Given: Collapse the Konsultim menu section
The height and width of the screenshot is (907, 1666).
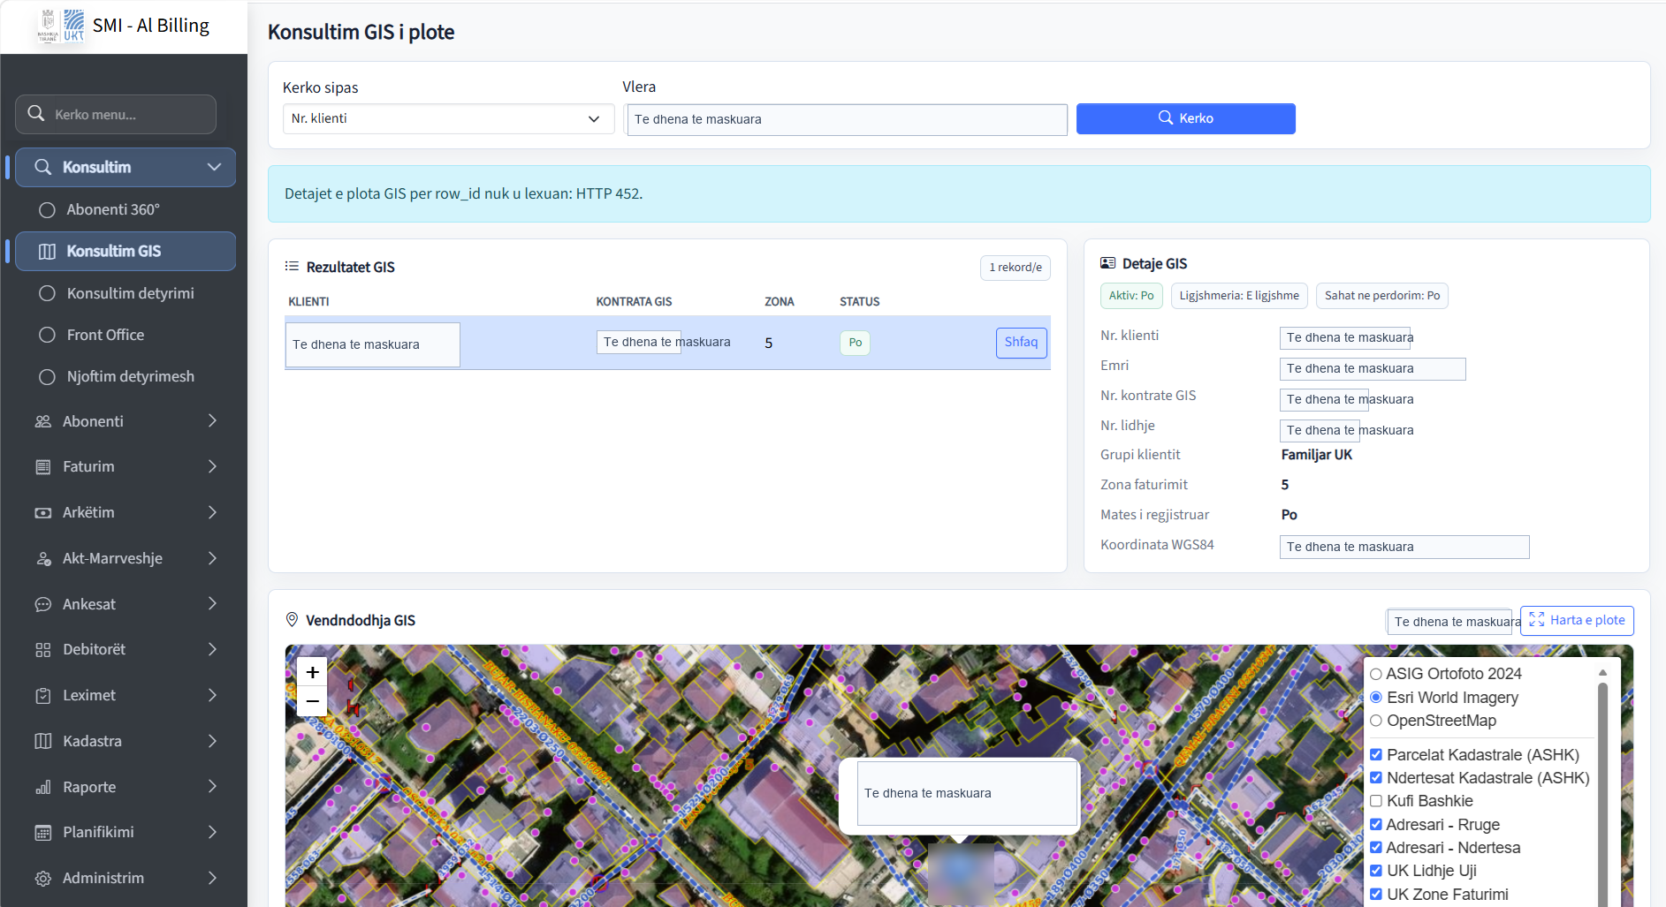Looking at the screenshot, I should tap(214, 167).
